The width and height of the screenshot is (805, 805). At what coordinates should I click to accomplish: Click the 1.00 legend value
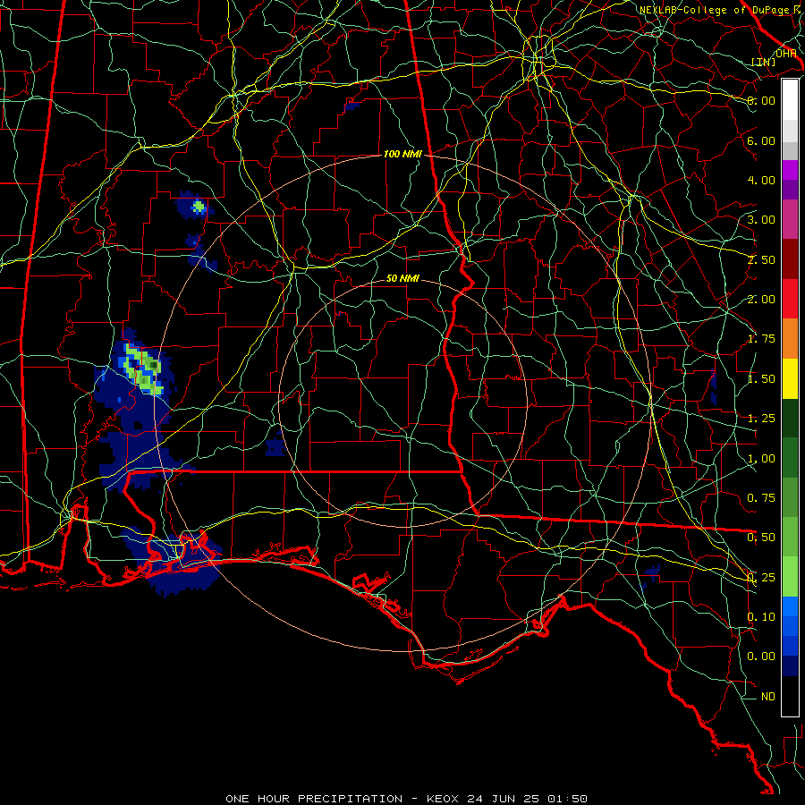761,459
